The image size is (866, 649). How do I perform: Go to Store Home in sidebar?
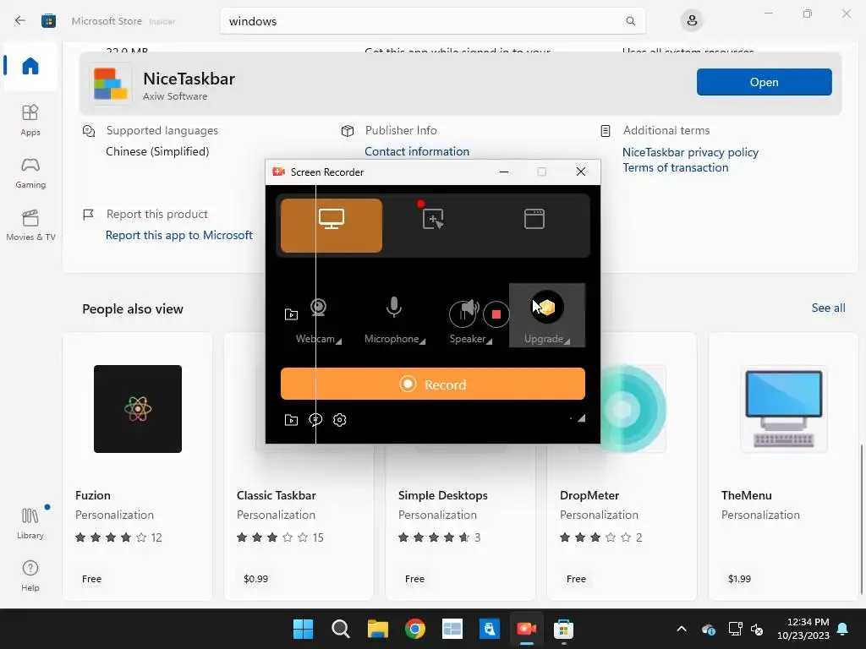coord(30,66)
